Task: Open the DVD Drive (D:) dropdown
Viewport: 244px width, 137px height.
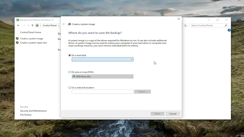Action: tap(103, 76)
